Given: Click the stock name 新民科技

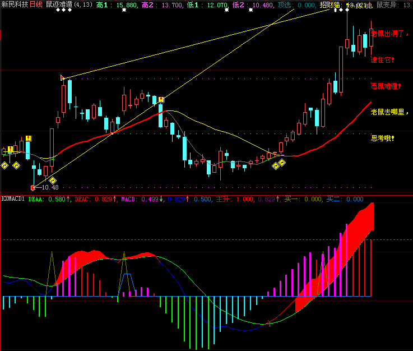Looking at the screenshot, I should point(15,4).
